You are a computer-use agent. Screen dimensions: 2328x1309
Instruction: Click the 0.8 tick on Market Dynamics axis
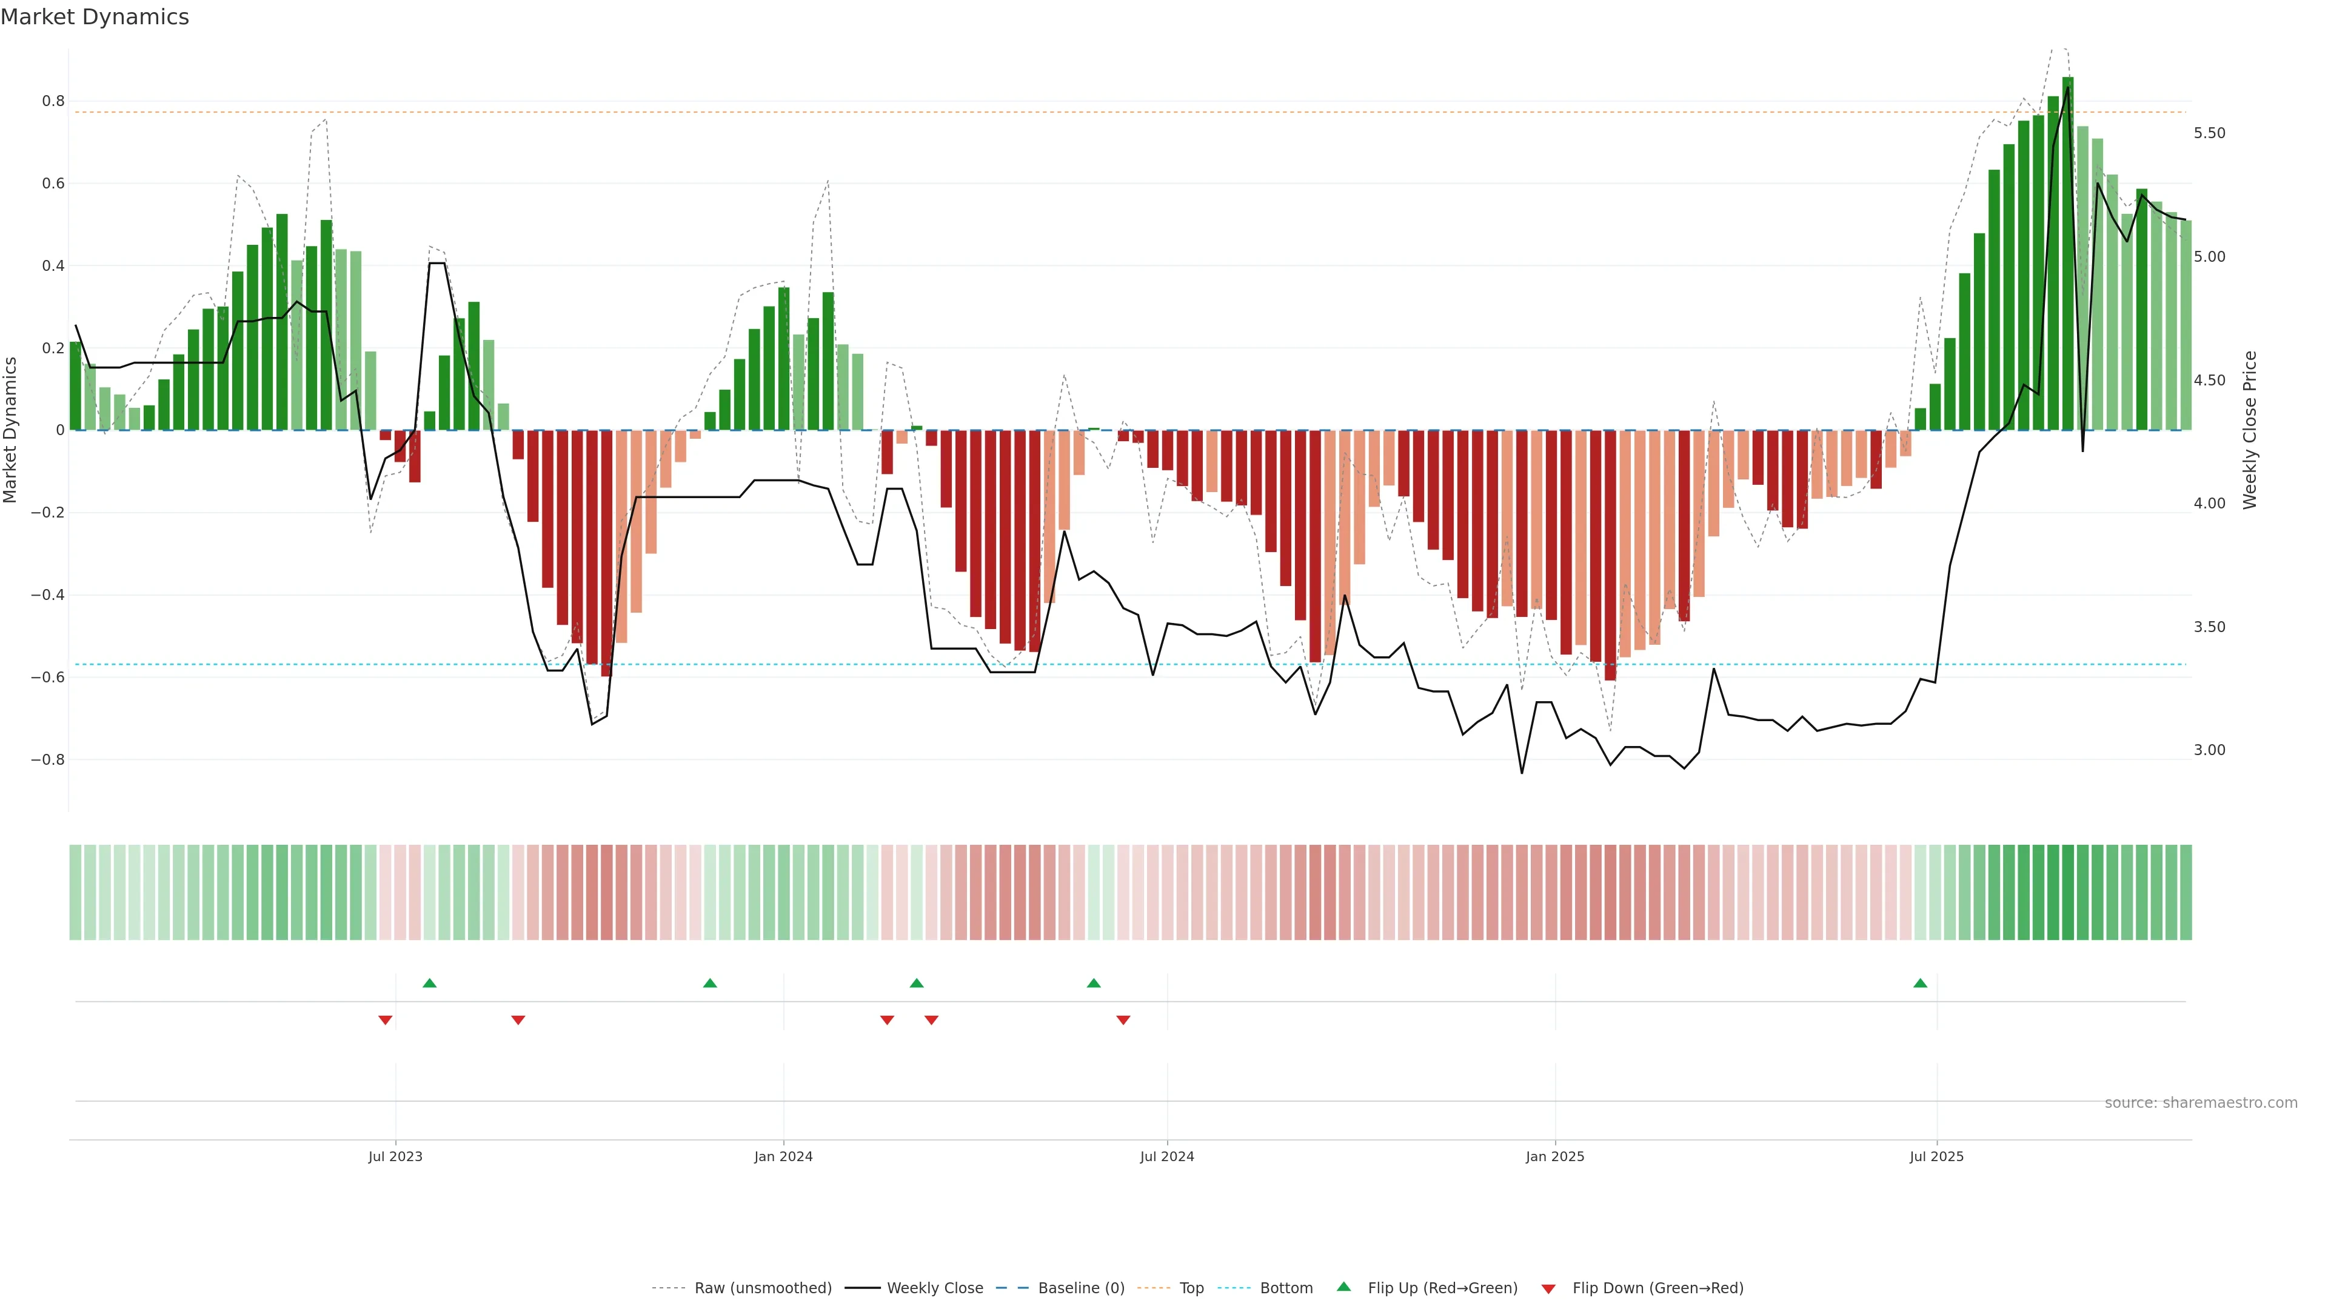pos(53,101)
